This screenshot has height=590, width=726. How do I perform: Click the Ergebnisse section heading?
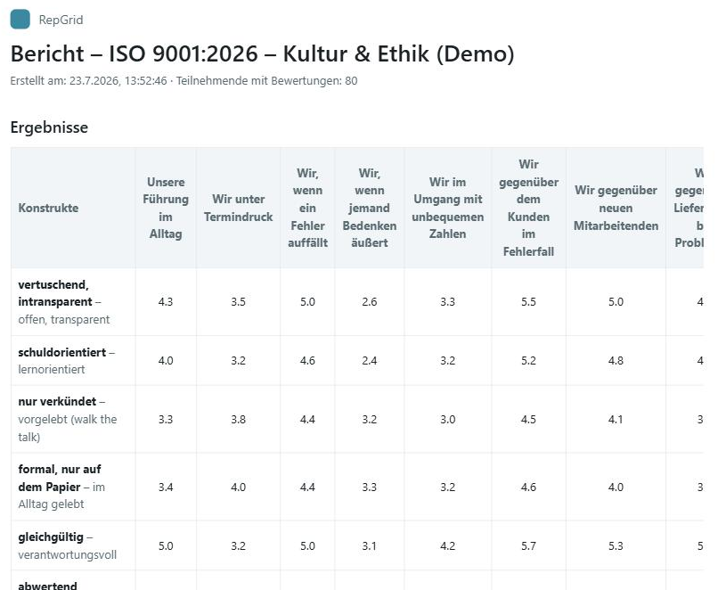tap(49, 127)
